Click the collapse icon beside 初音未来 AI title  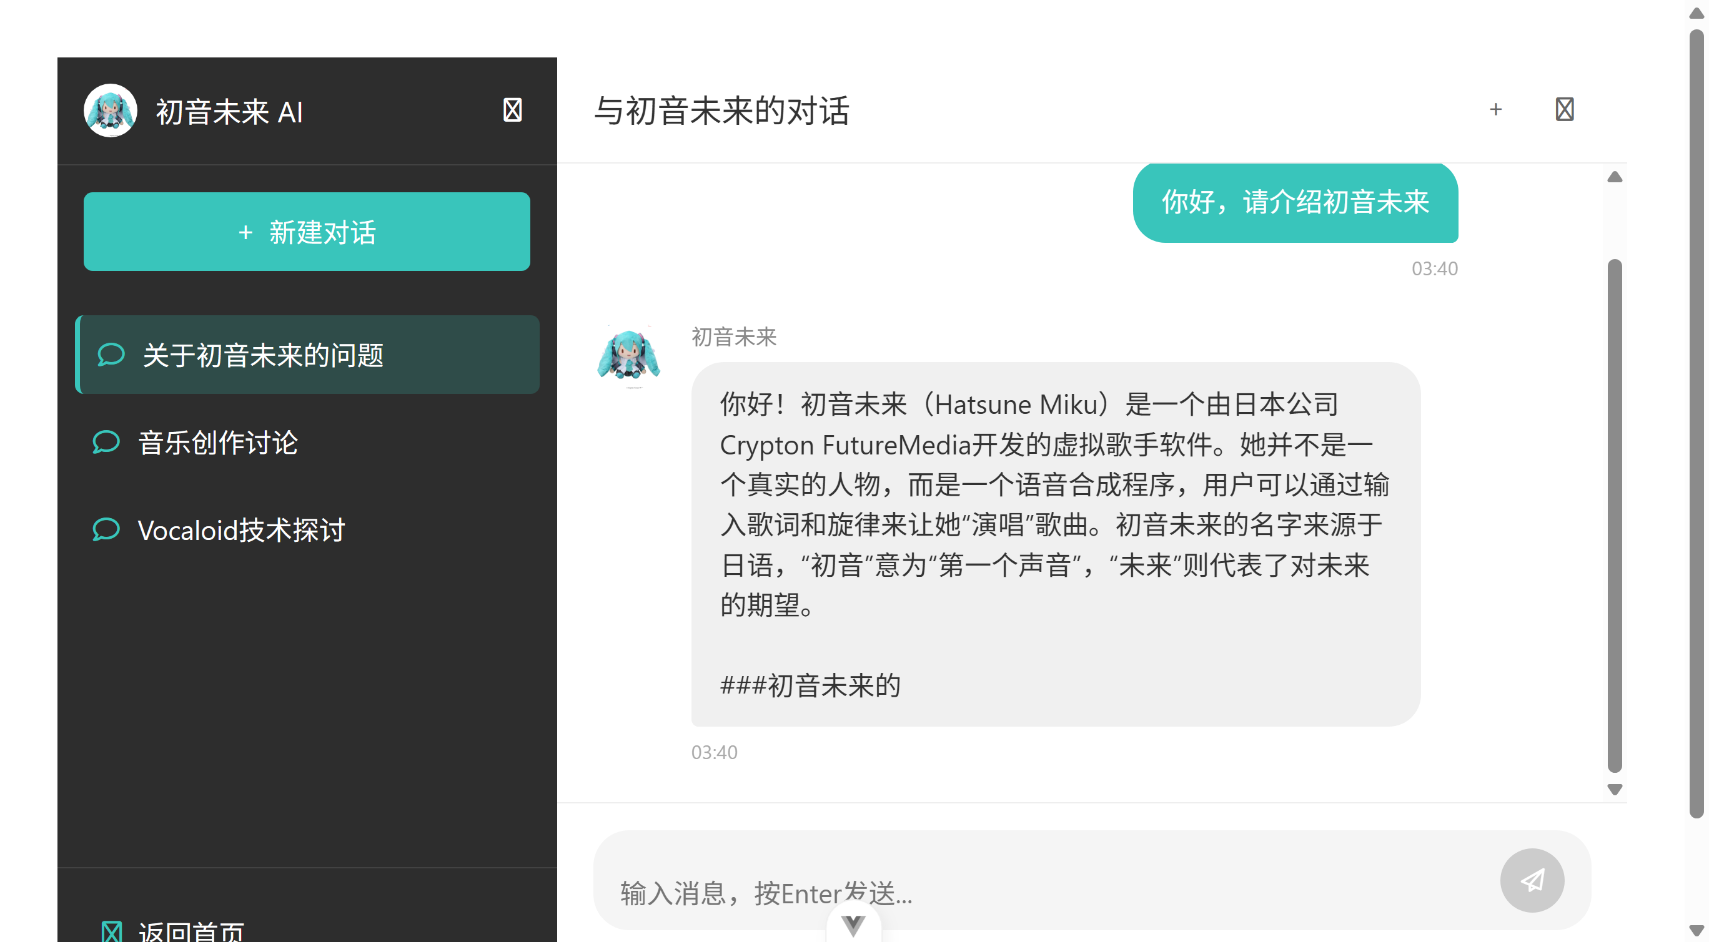[x=512, y=109]
